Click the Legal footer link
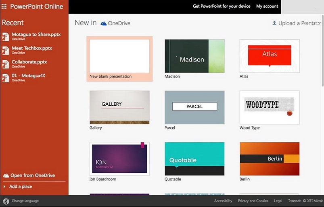 point(278,201)
